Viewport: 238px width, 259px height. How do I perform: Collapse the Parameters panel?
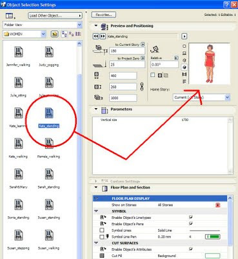pyautogui.click(x=96, y=109)
